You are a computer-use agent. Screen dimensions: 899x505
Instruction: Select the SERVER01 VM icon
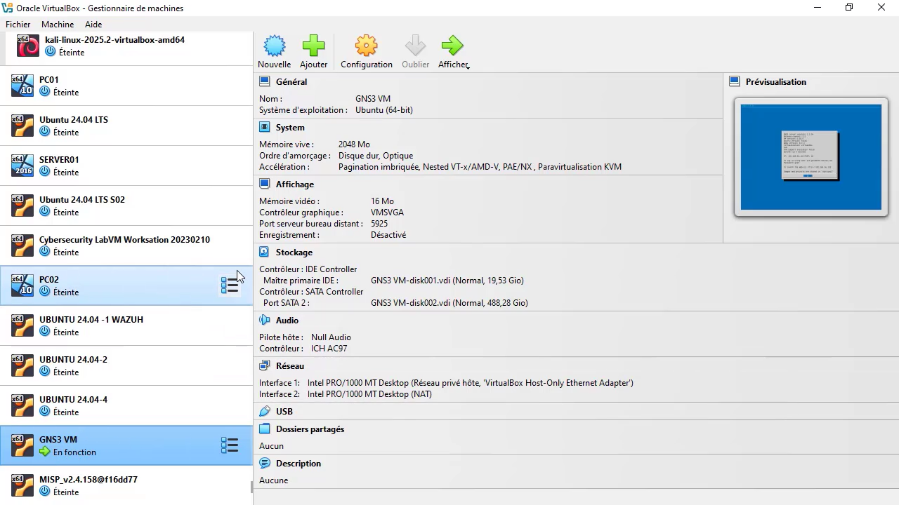(22, 166)
